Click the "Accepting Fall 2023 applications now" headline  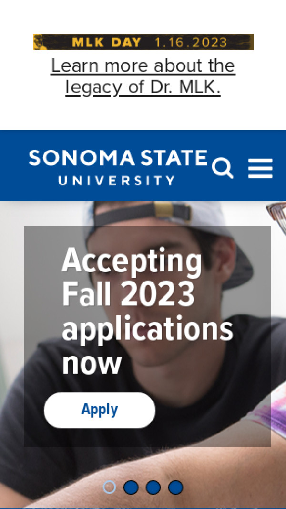click(x=147, y=311)
